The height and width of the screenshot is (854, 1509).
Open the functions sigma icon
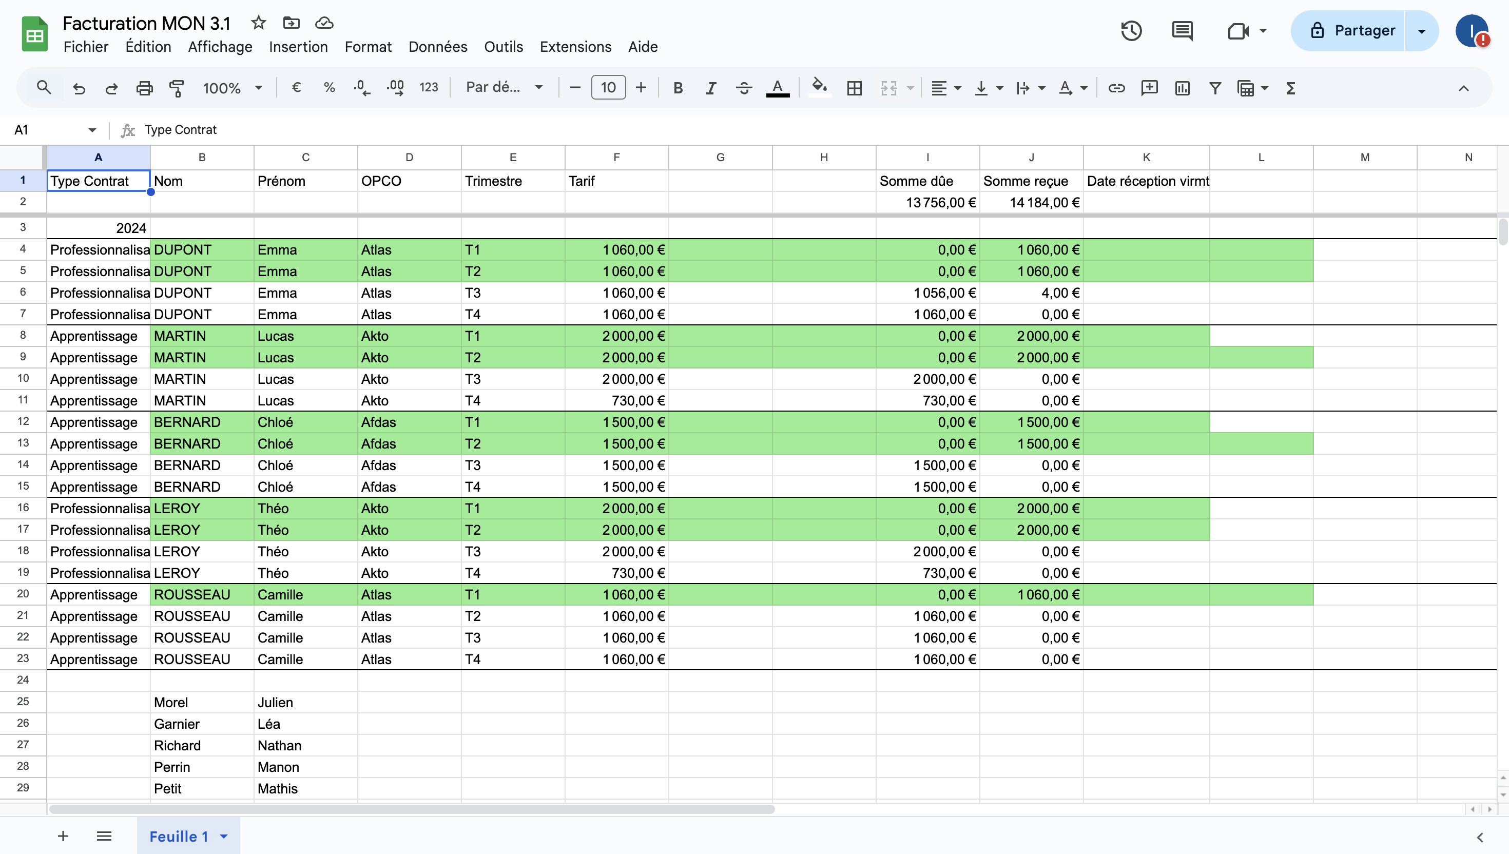[1290, 88]
